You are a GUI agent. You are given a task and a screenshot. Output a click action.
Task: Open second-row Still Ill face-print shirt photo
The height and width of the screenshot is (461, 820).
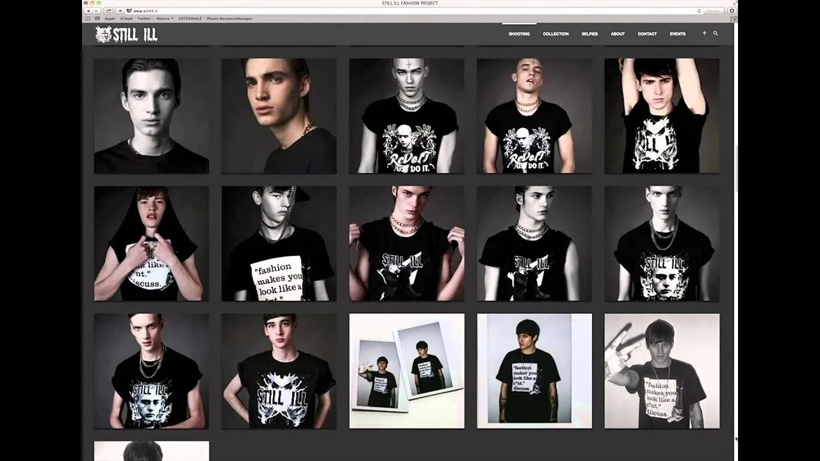pos(662,243)
